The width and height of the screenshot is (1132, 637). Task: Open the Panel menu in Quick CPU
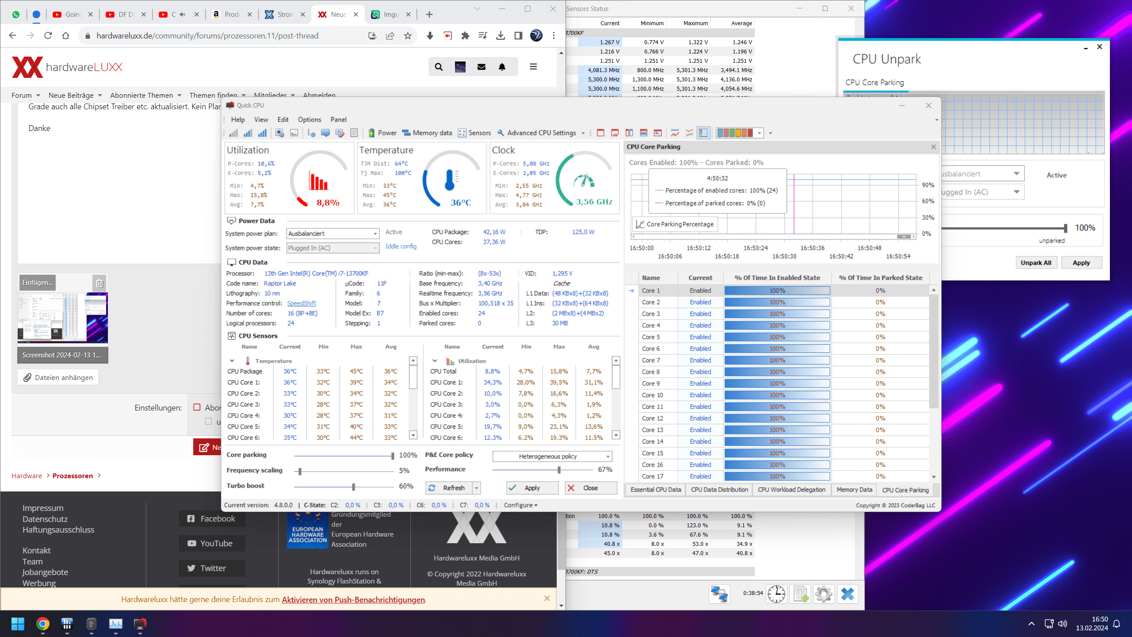(x=338, y=119)
